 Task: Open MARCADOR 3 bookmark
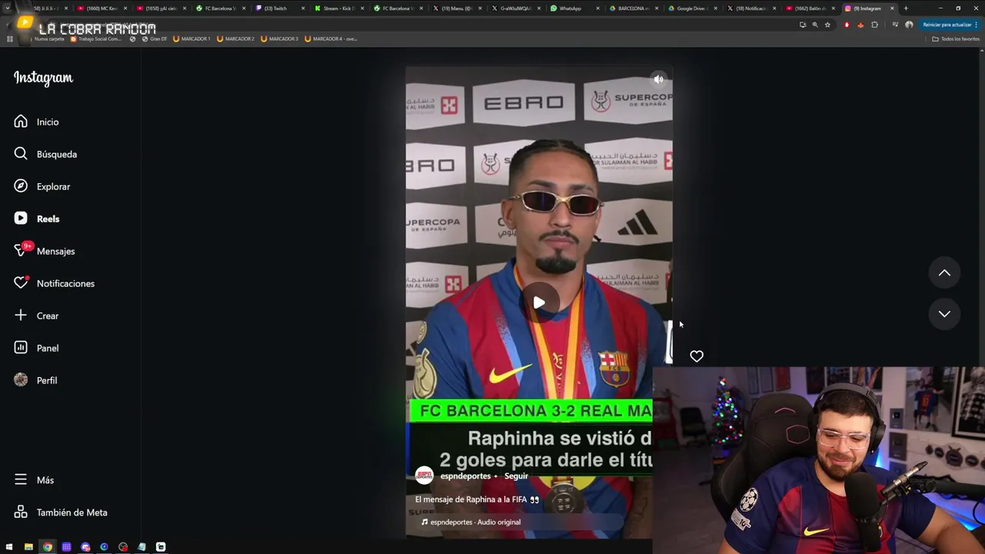coord(279,38)
